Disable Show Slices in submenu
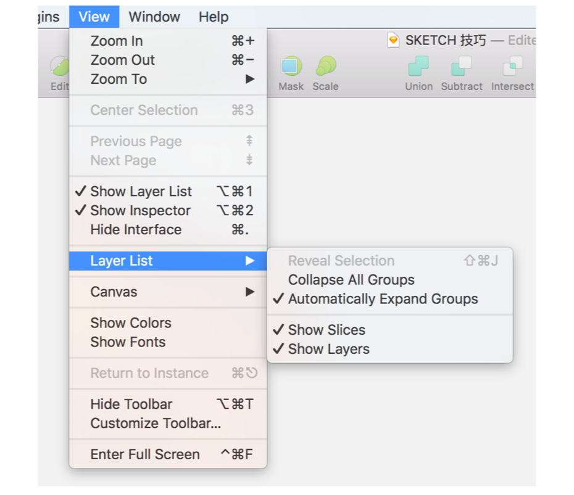Image resolution: width=574 pixels, height=495 pixels. 327,330
